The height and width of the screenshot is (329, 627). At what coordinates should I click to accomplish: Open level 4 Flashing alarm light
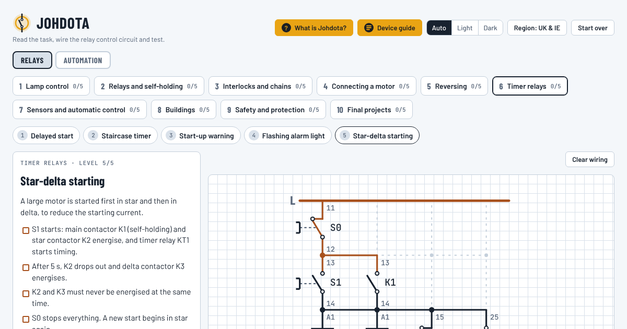(288, 136)
